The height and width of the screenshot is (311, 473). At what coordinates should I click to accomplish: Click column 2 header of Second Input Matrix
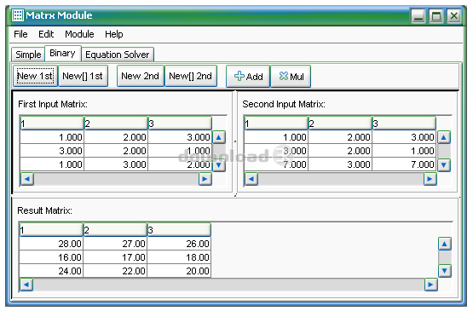coord(340,124)
